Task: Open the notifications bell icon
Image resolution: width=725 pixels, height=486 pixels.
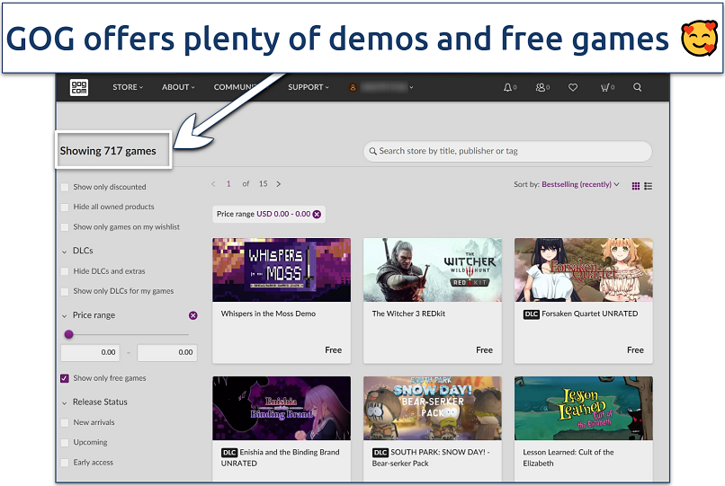Action: click(x=507, y=87)
